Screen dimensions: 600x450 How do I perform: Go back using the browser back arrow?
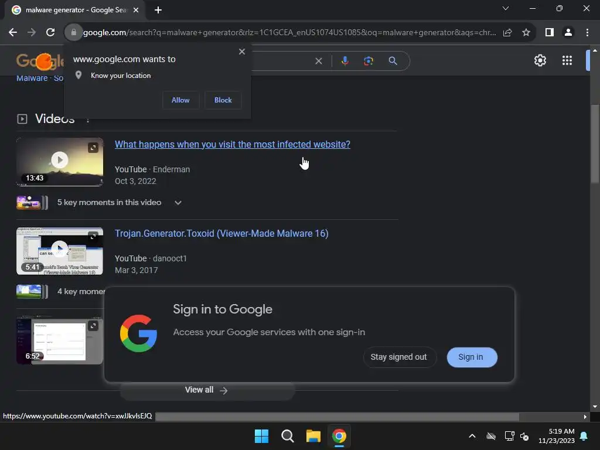(13, 33)
